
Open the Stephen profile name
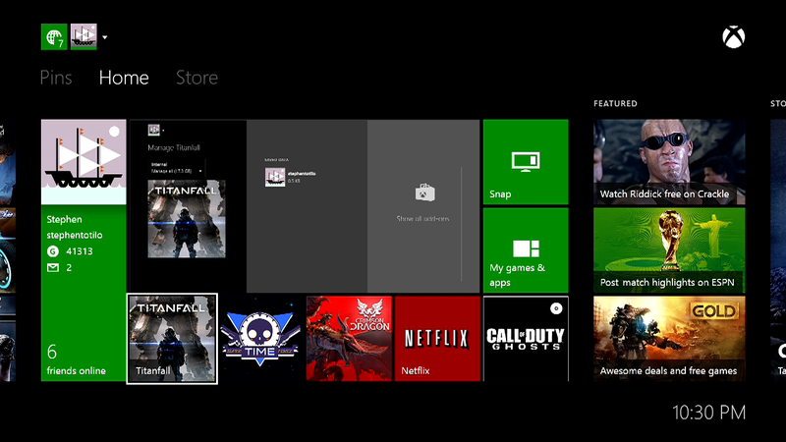tap(64, 219)
